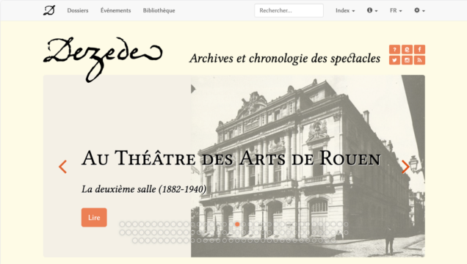Focus the Rechercher search field
This screenshot has width=467, height=264.
point(289,10)
